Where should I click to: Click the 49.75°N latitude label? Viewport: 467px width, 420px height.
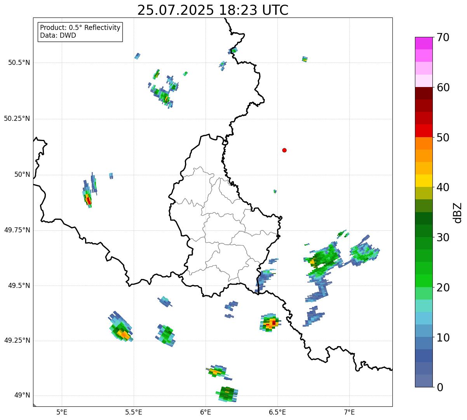coord(17,230)
